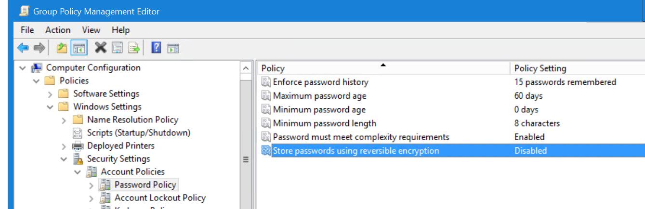Click the Back arrow toolbar icon
This screenshot has width=645, height=209.
coord(23,48)
